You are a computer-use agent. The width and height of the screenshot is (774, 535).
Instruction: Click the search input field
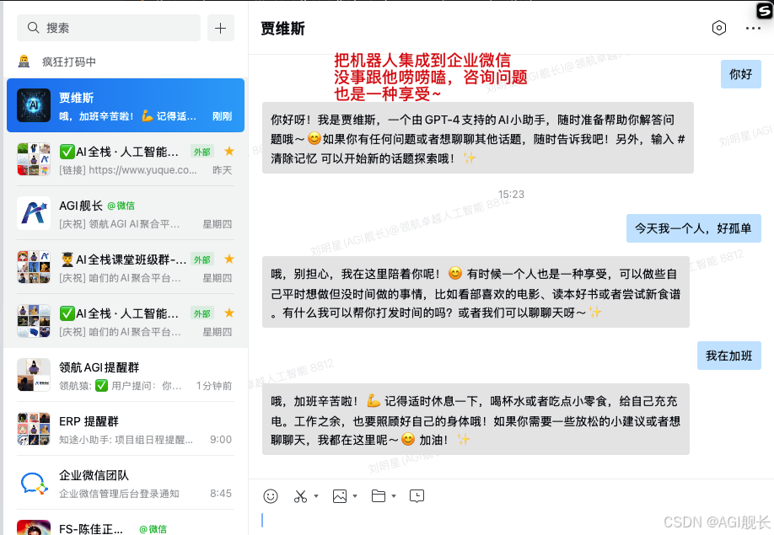point(109,28)
